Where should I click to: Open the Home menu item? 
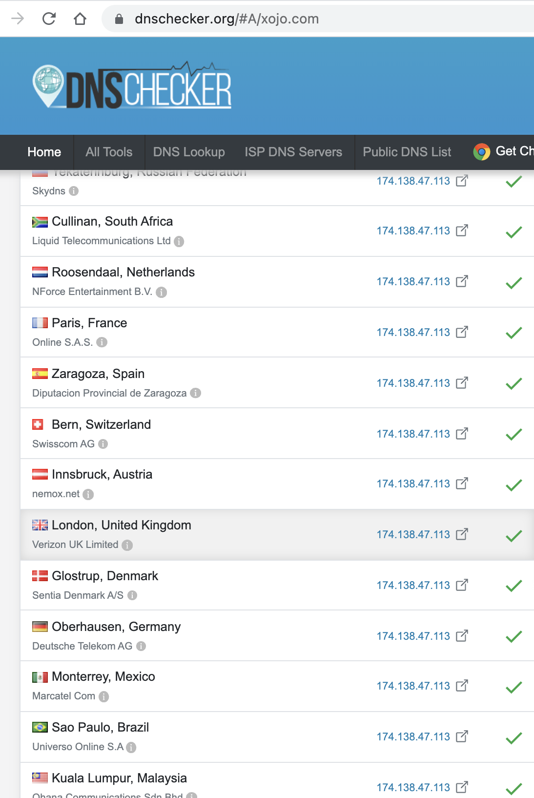click(44, 152)
